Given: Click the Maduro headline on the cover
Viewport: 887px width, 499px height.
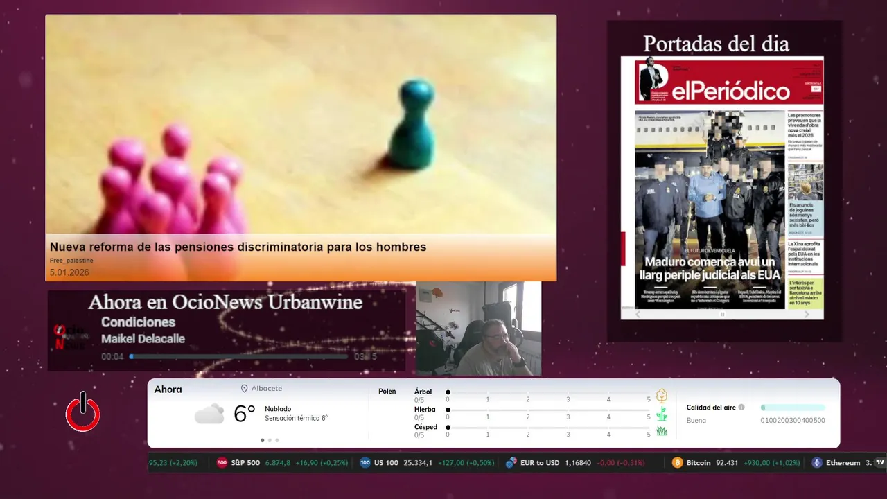Looking at the screenshot, I should tap(710, 268).
